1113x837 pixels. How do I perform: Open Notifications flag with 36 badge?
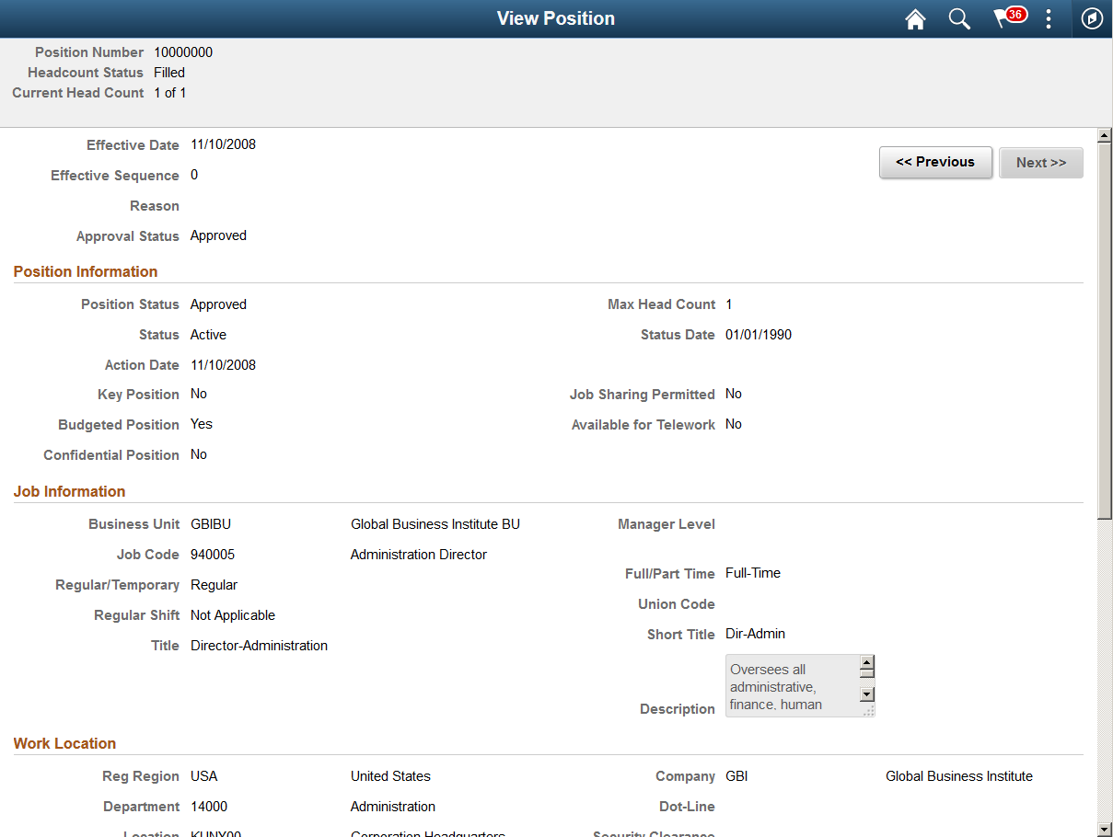click(1009, 18)
